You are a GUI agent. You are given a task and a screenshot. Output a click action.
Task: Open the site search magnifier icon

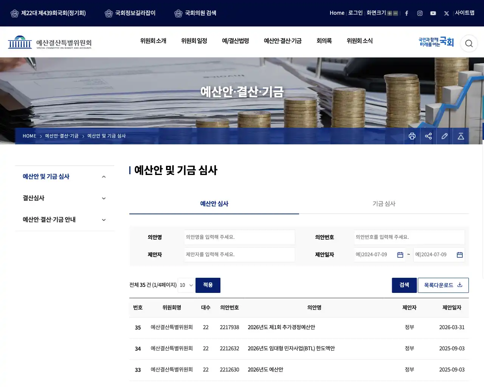(469, 43)
